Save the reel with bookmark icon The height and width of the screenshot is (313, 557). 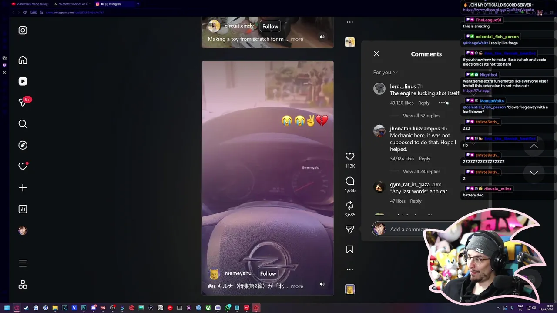(x=350, y=250)
